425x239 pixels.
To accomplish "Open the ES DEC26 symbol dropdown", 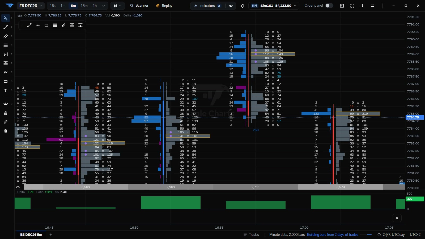I will [x=31, y=6].
